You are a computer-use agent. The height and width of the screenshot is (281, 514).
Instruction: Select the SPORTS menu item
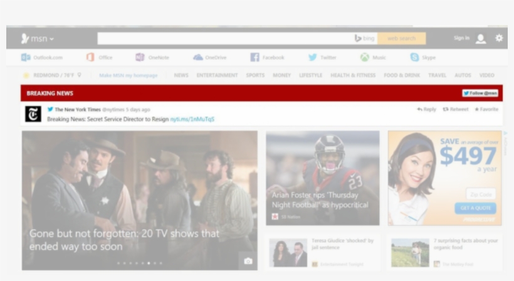[x=255, y=75]
